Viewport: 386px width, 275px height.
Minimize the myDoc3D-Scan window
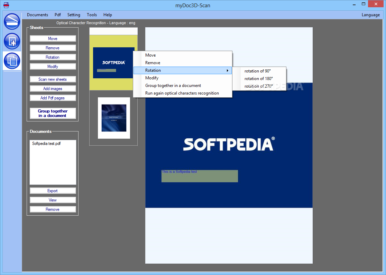click(x=354, y=4)
